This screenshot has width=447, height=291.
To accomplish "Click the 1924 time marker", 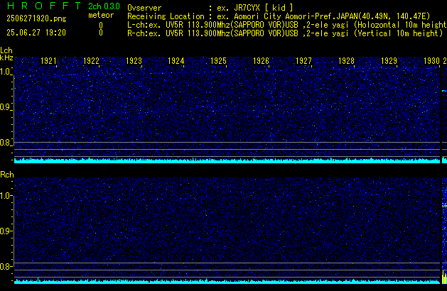I will tap(176, 61).
